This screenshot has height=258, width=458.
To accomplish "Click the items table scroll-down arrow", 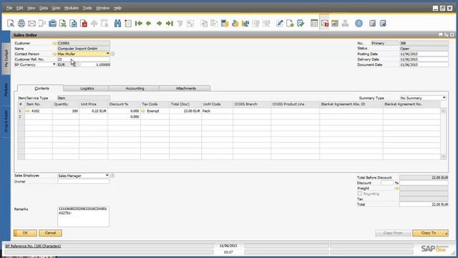I will coord(443,157).
